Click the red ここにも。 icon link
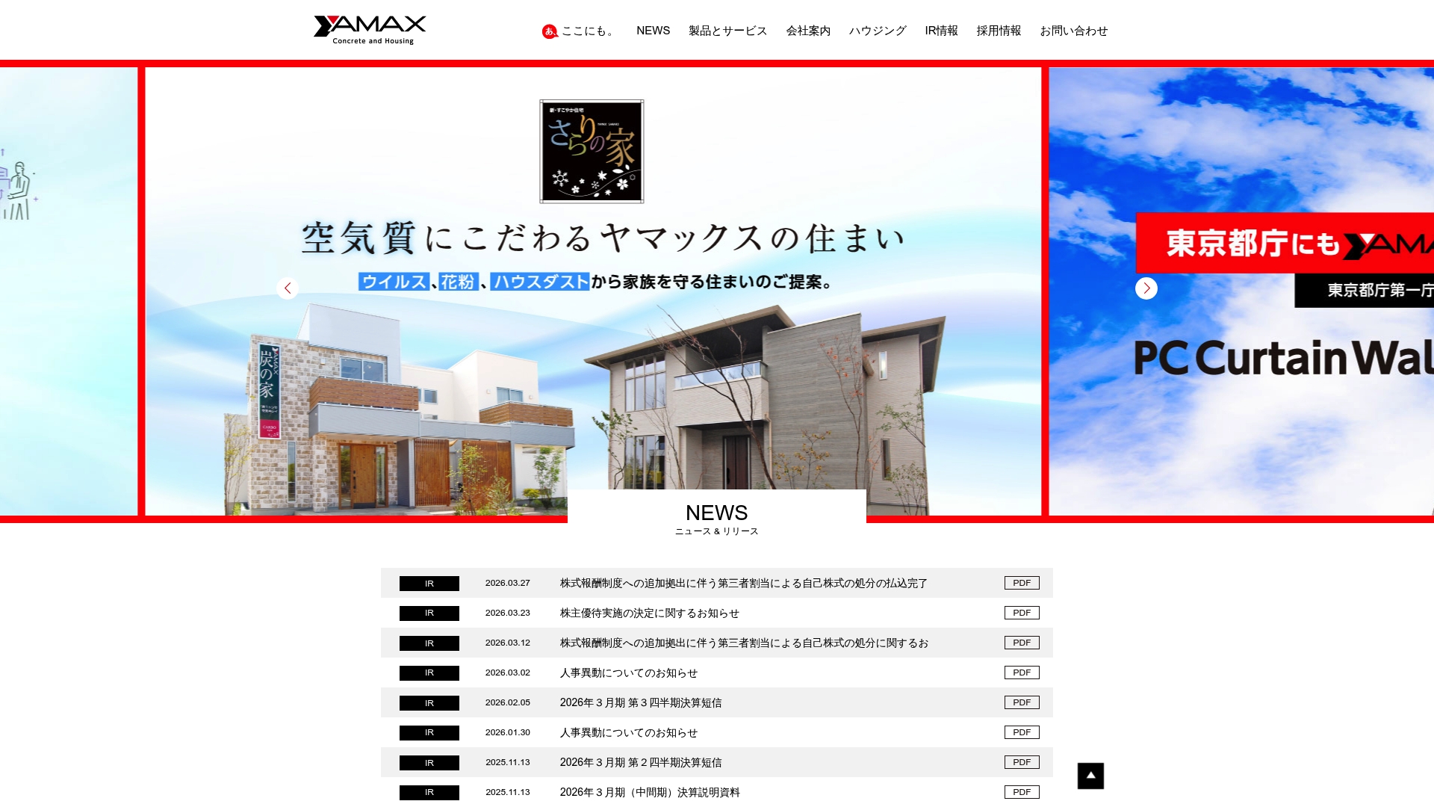This screenshot has height=807, width=1434. coord(577,31)
